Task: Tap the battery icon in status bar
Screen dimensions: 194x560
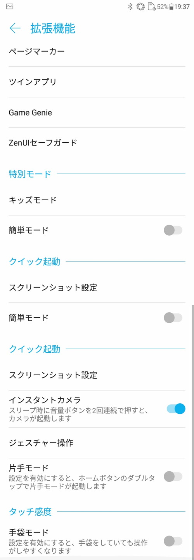Action: coord(171,7)
